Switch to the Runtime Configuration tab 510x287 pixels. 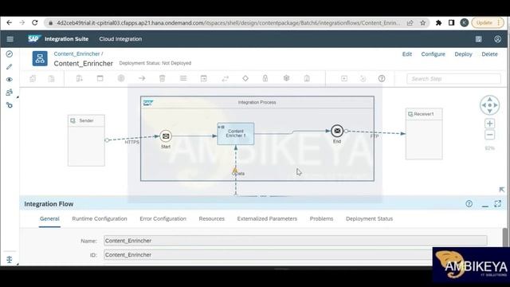pyautogui.click(x=100, y=218)
